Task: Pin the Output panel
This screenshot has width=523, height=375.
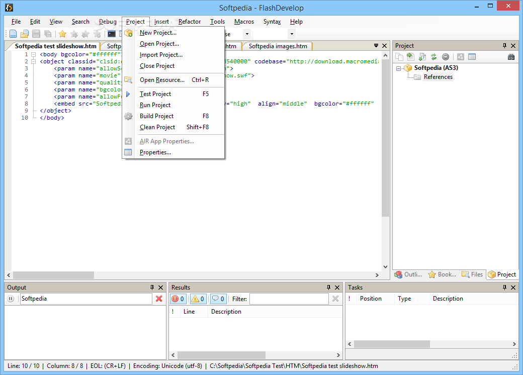Action: [x=152, y=288]
